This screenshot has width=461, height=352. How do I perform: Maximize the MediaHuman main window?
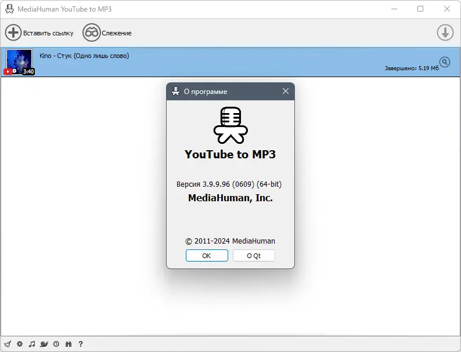tap(420, 9)
